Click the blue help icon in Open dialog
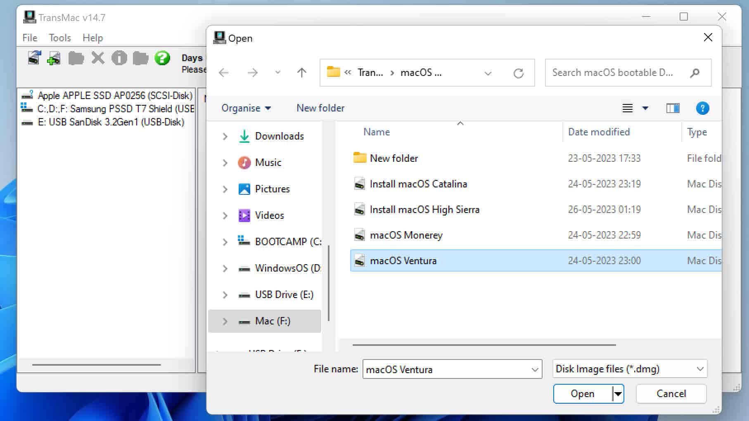Image resolution: width=749 pixels, height=421 pixels. pyautogui.click(x=702, y=108)
